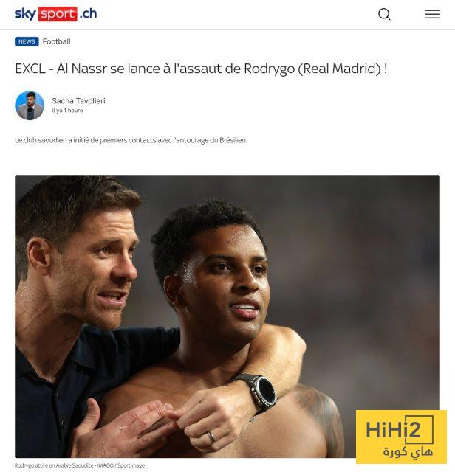Click the '.ch' part of the site logo

[x=88, y=13]
